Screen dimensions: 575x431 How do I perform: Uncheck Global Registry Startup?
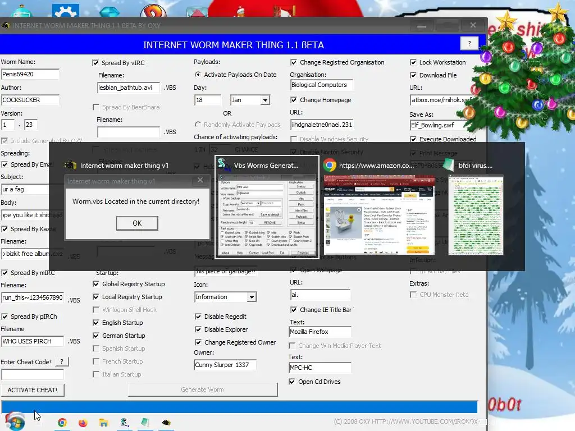[96, 284]
